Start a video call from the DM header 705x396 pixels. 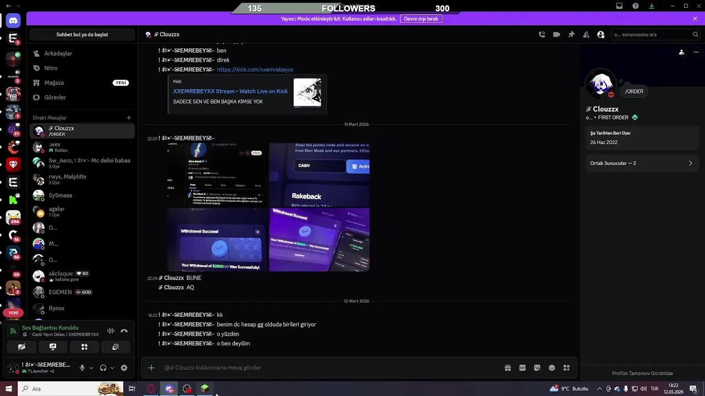coord(556,34)
